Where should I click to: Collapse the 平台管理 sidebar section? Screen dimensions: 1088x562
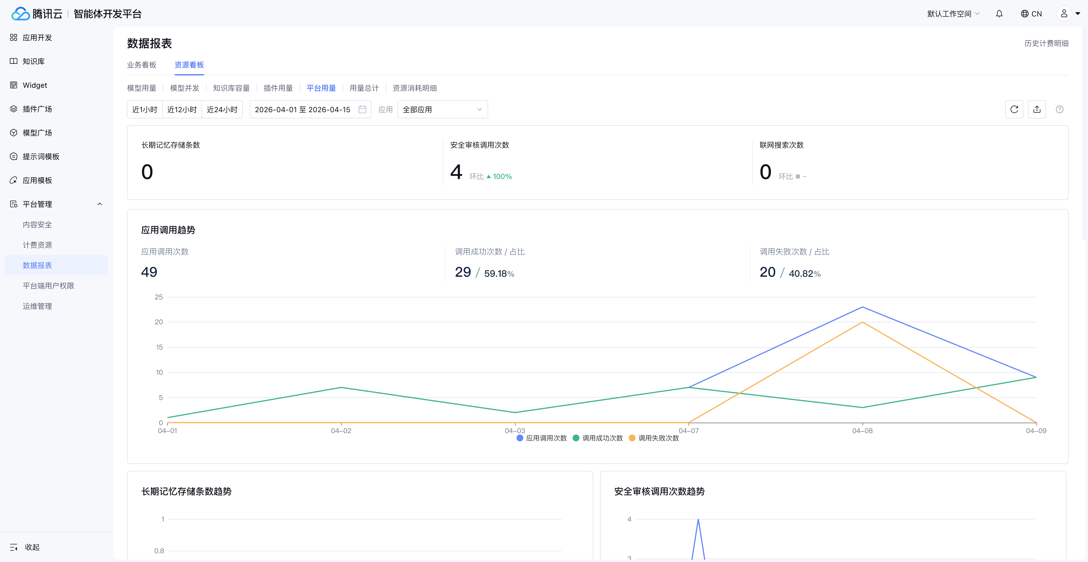tap(100, 204)
